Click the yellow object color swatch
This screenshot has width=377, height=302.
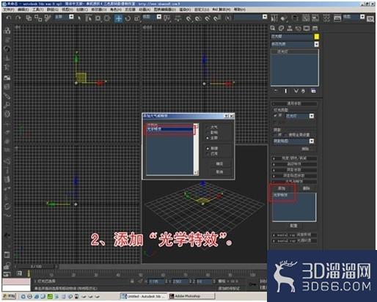(x=316, y=37)
